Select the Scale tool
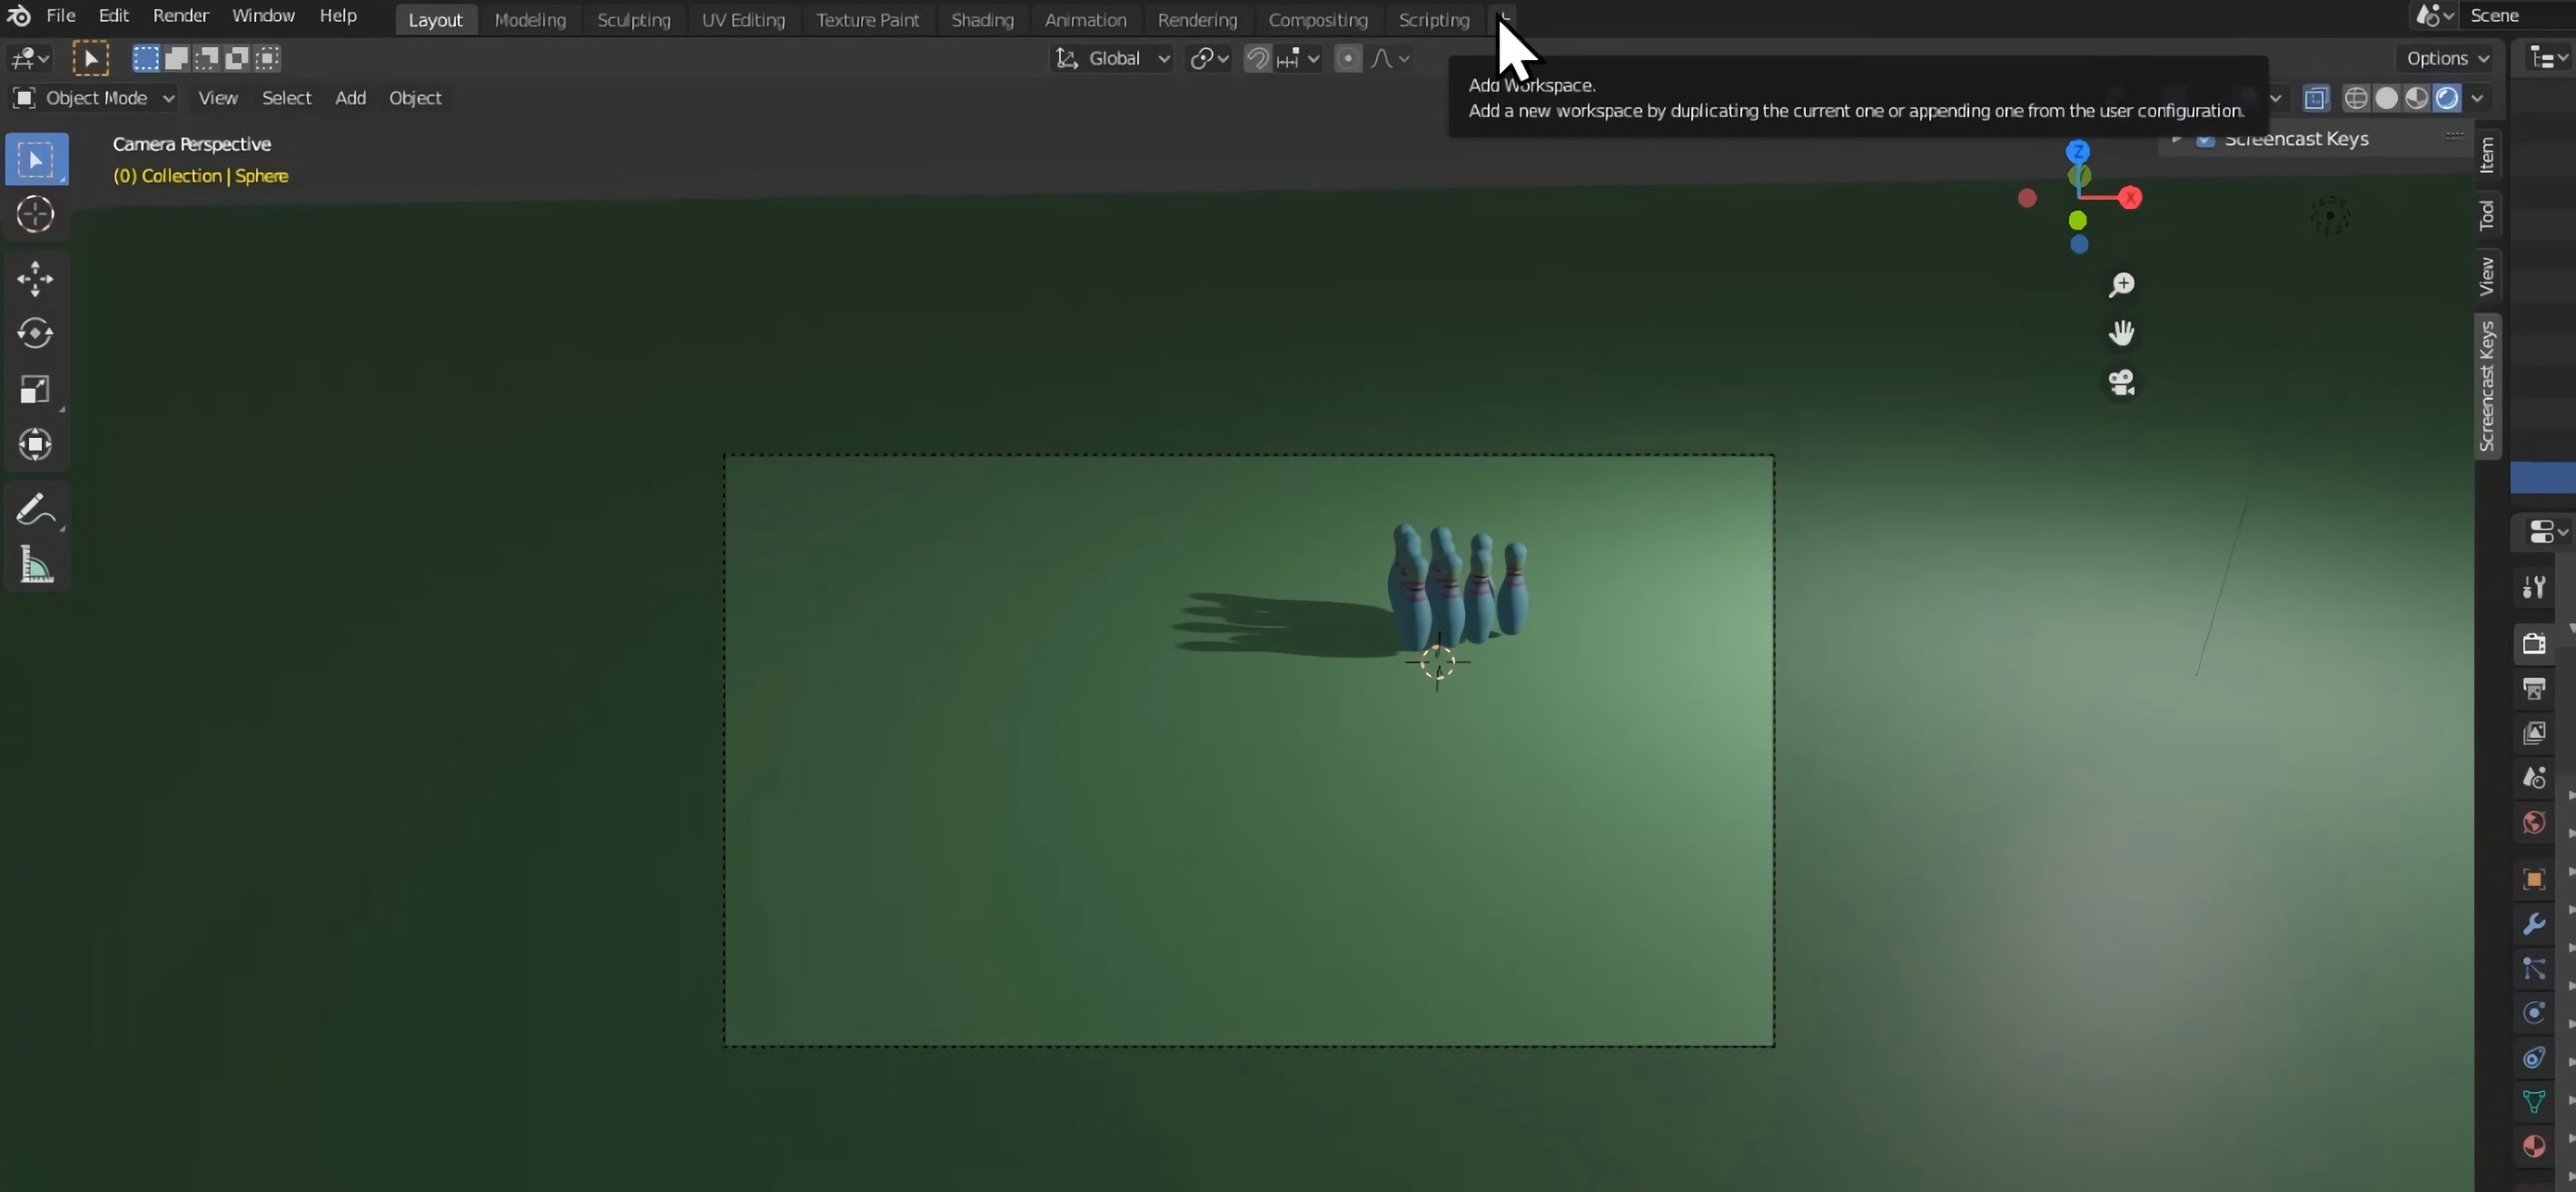The width and height of the screenshot is (2576, 1192). click(x=36, y=389)
